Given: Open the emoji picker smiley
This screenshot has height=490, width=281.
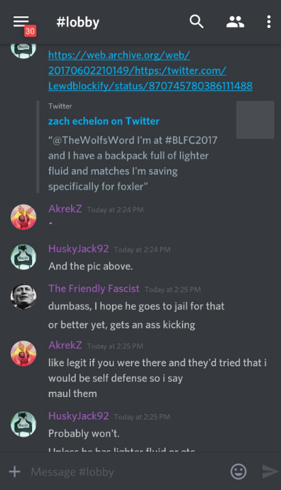Looking at the screenshot, I should 239,472.
